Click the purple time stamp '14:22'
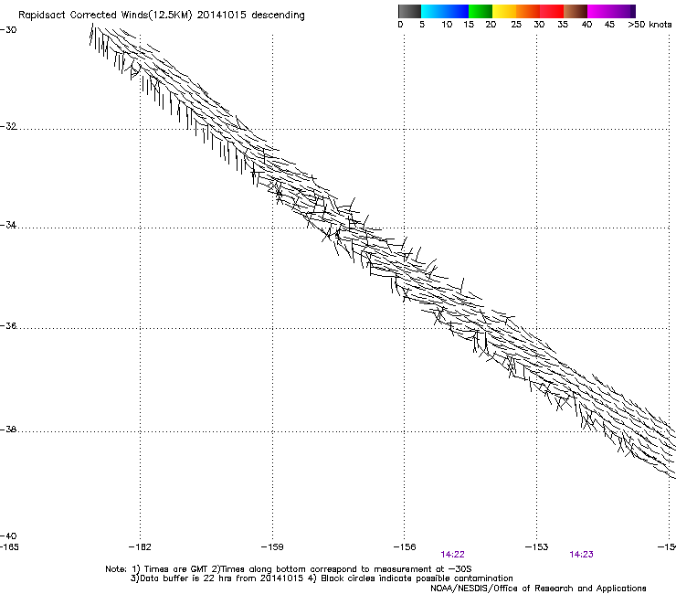Viewport: 676px width, 594px height. coord(453,555)
